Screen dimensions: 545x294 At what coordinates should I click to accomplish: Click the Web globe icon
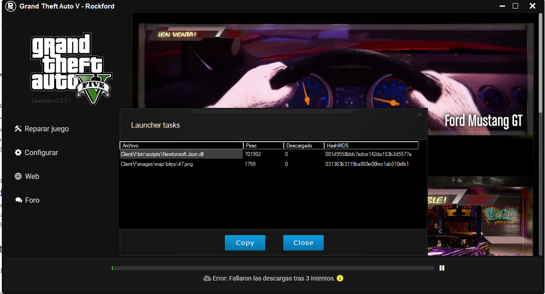pos(18,176)
